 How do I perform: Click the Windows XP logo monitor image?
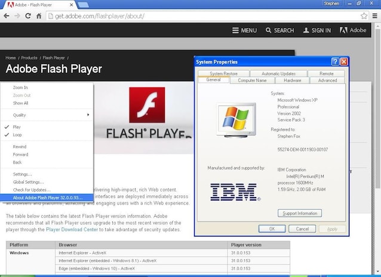(x=236, y=120)
